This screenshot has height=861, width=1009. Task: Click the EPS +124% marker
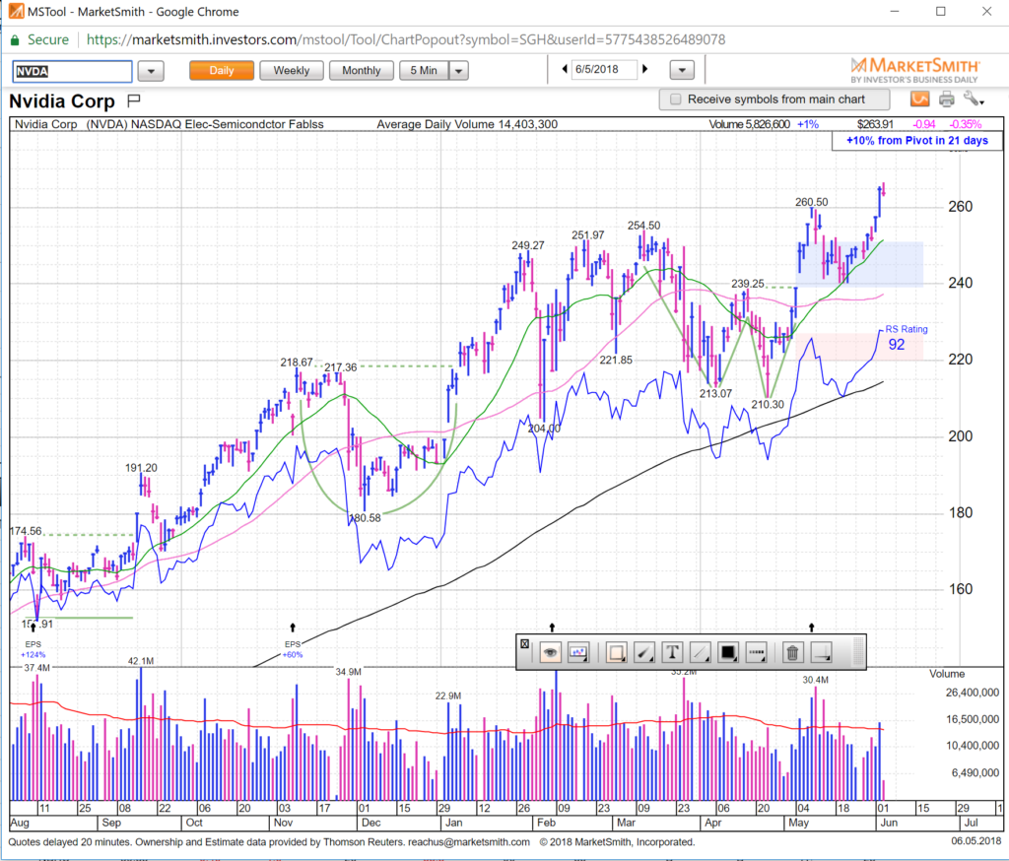pos(33,648)
